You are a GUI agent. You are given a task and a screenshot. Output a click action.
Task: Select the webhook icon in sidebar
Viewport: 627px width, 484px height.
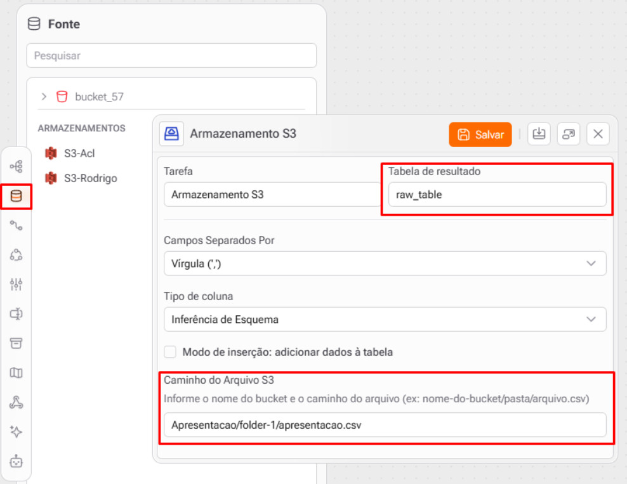tap(16, 402)
